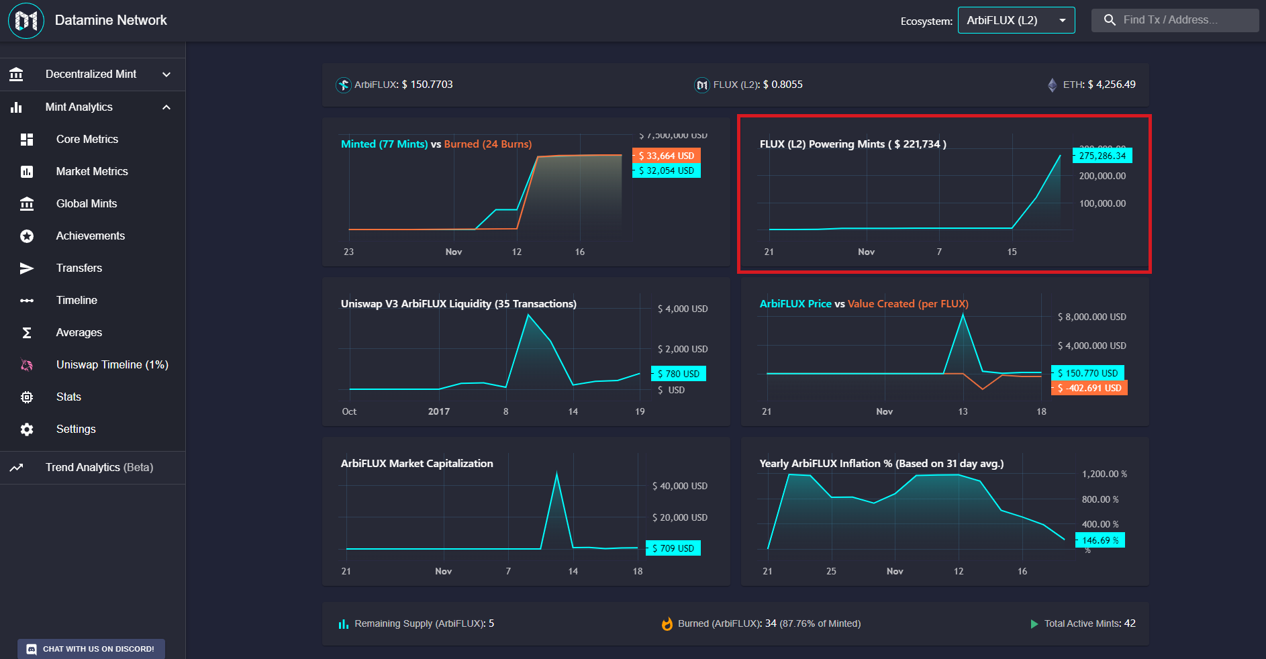
Task: Click the Burned (ArbiFLUX): 34 text
Action: [x=727, y=624]
